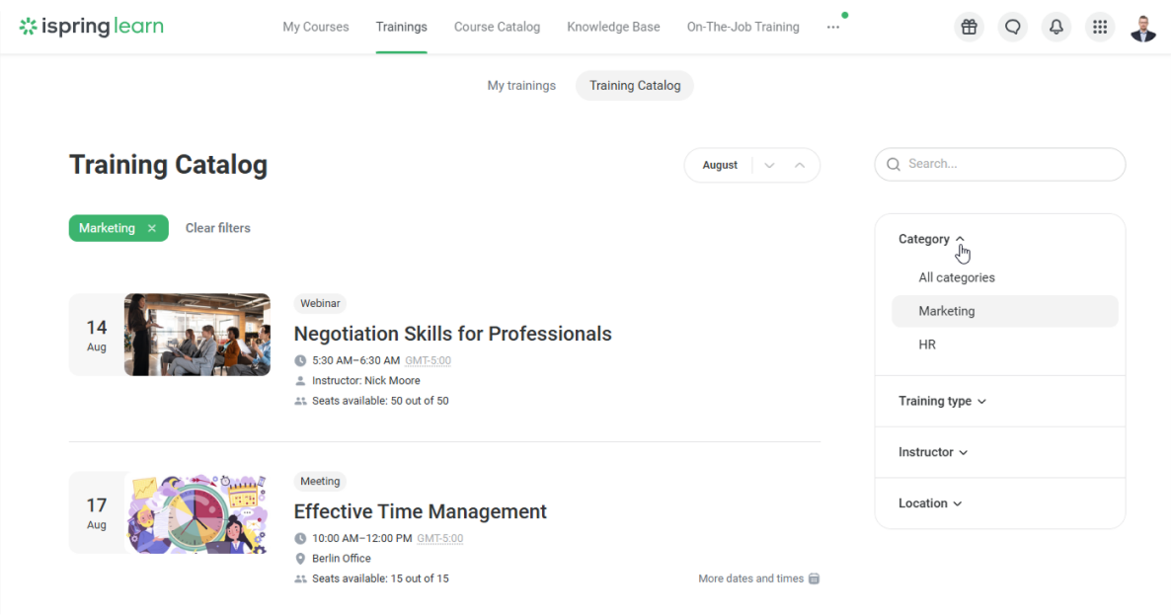Open the gift icon in header

coord(969,28)
